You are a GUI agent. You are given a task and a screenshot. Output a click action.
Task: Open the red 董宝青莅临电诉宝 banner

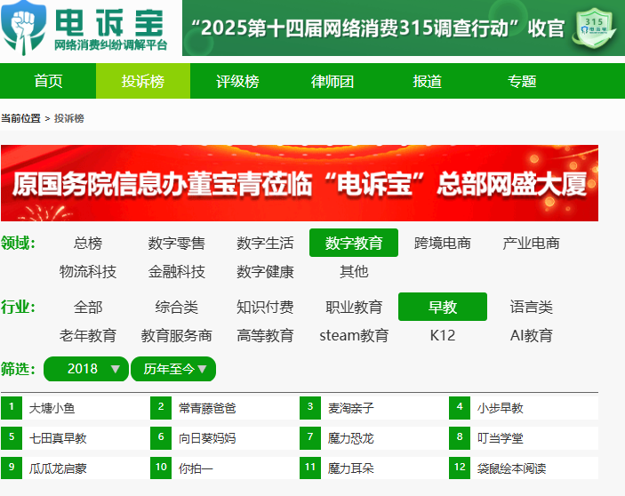300,183
